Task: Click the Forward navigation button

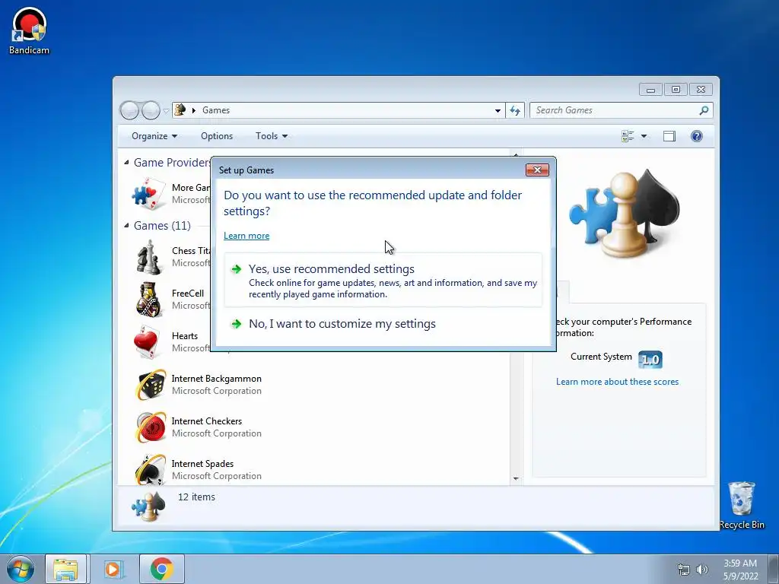Action: [151, 110]
